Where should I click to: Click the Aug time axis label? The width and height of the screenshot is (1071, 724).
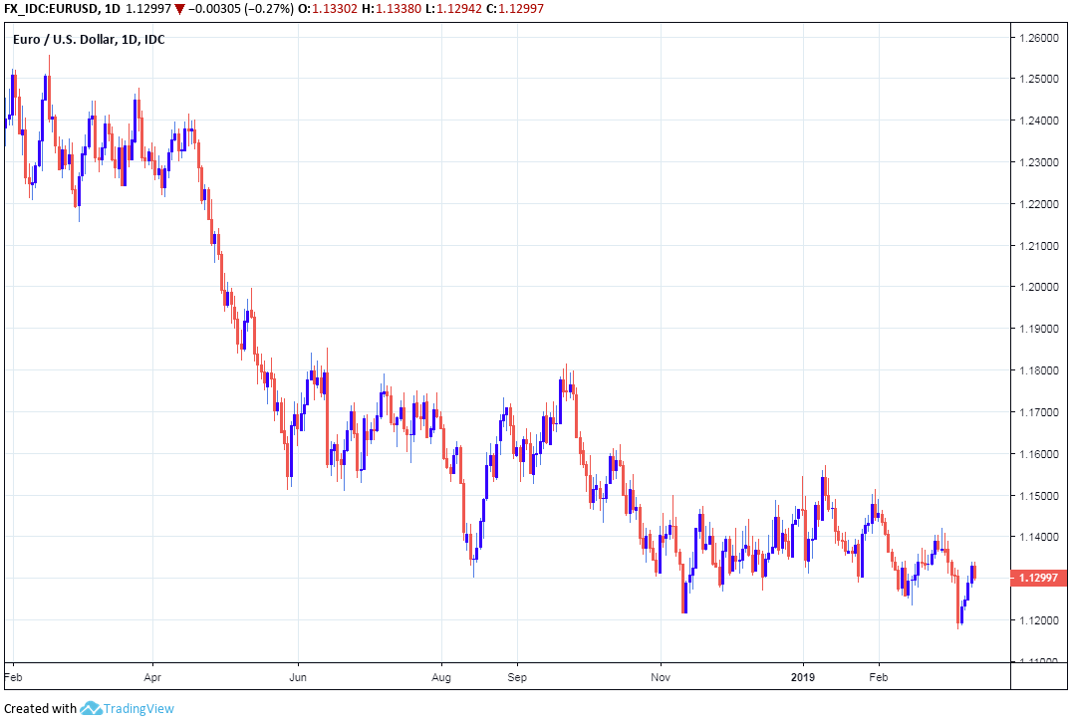(x=441, y=674)
